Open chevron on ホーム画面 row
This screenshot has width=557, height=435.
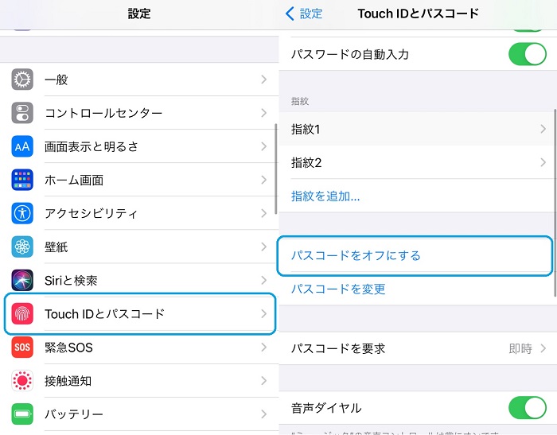tap(263, 180)
